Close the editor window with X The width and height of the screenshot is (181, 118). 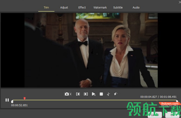point(180,2)
